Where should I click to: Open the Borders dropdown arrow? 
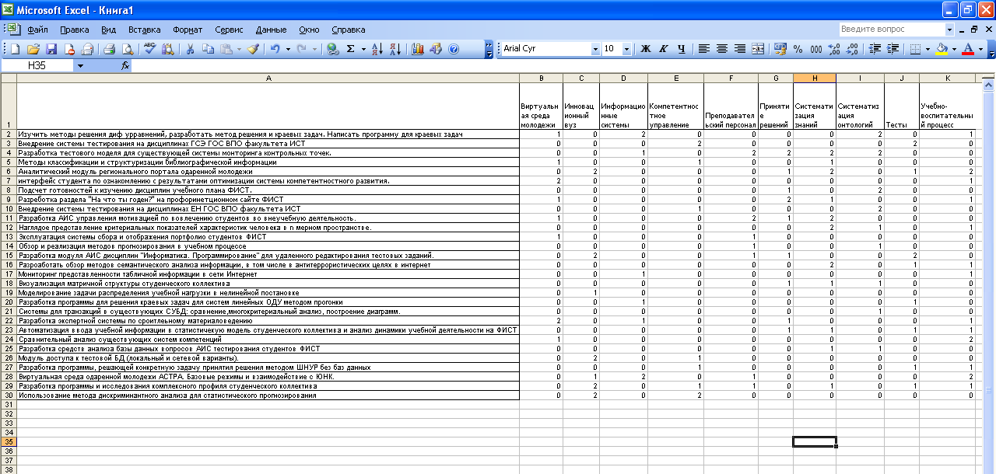point(927,48)
